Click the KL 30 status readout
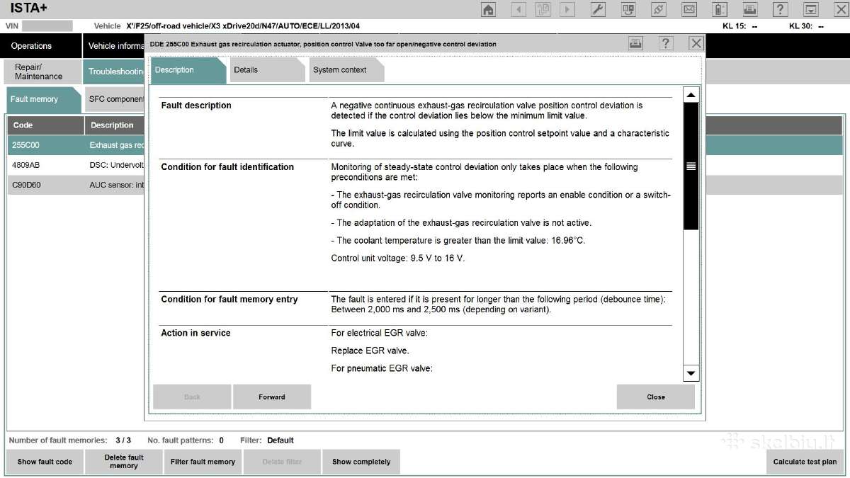Image resolution: width=850 pixels, height=478 pixels. 807,26
